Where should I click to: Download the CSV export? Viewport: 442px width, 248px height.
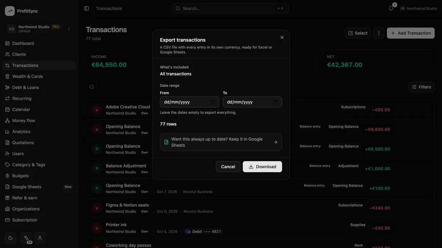coord(262,167)
